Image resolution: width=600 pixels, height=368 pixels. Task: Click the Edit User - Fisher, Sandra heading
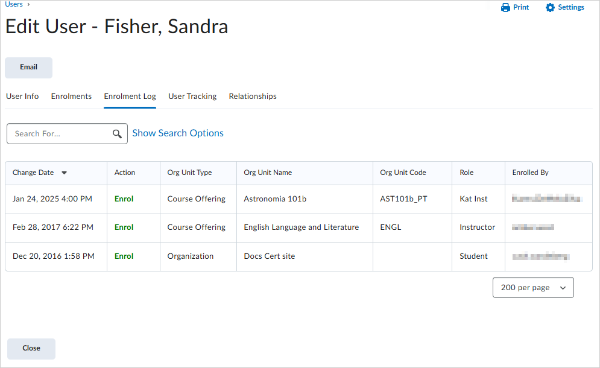[x=117, y=27]
